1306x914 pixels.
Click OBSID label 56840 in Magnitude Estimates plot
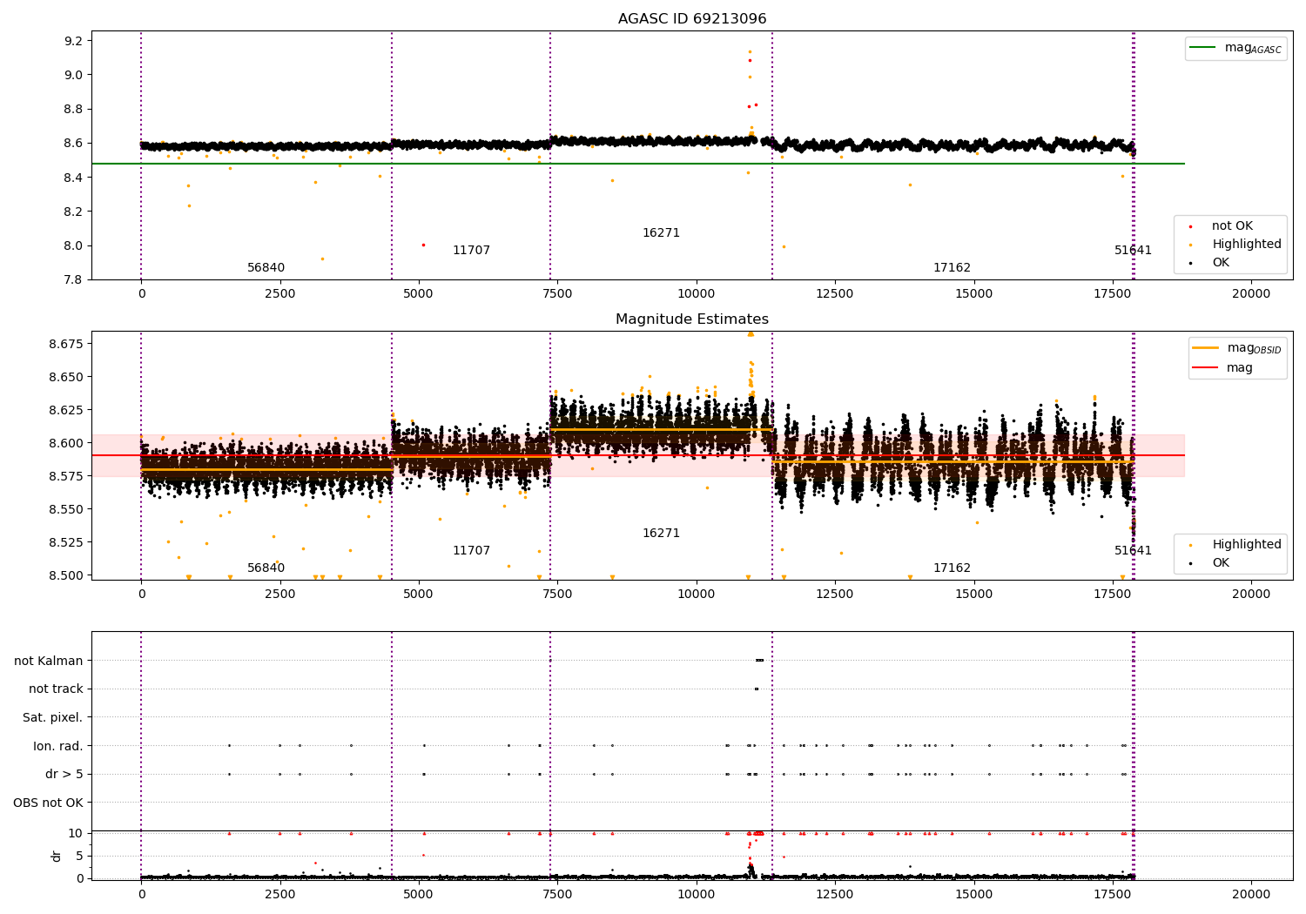point(266,568)
